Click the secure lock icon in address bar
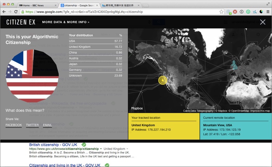This screenshot has width=272, height=167. (23, 12)
